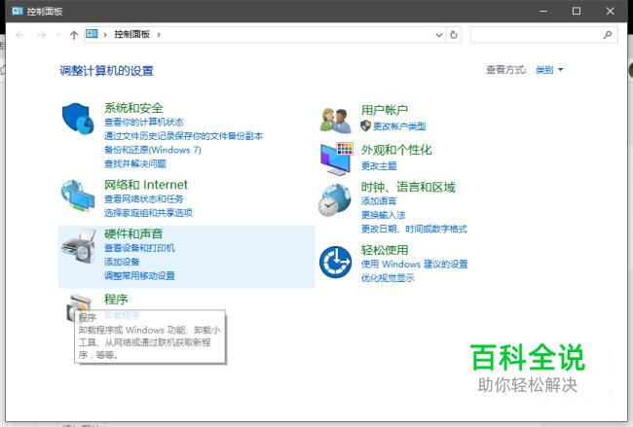Open 网络和 Internet category heading
The image size is (633, 427).
click(x=146, y=185)
